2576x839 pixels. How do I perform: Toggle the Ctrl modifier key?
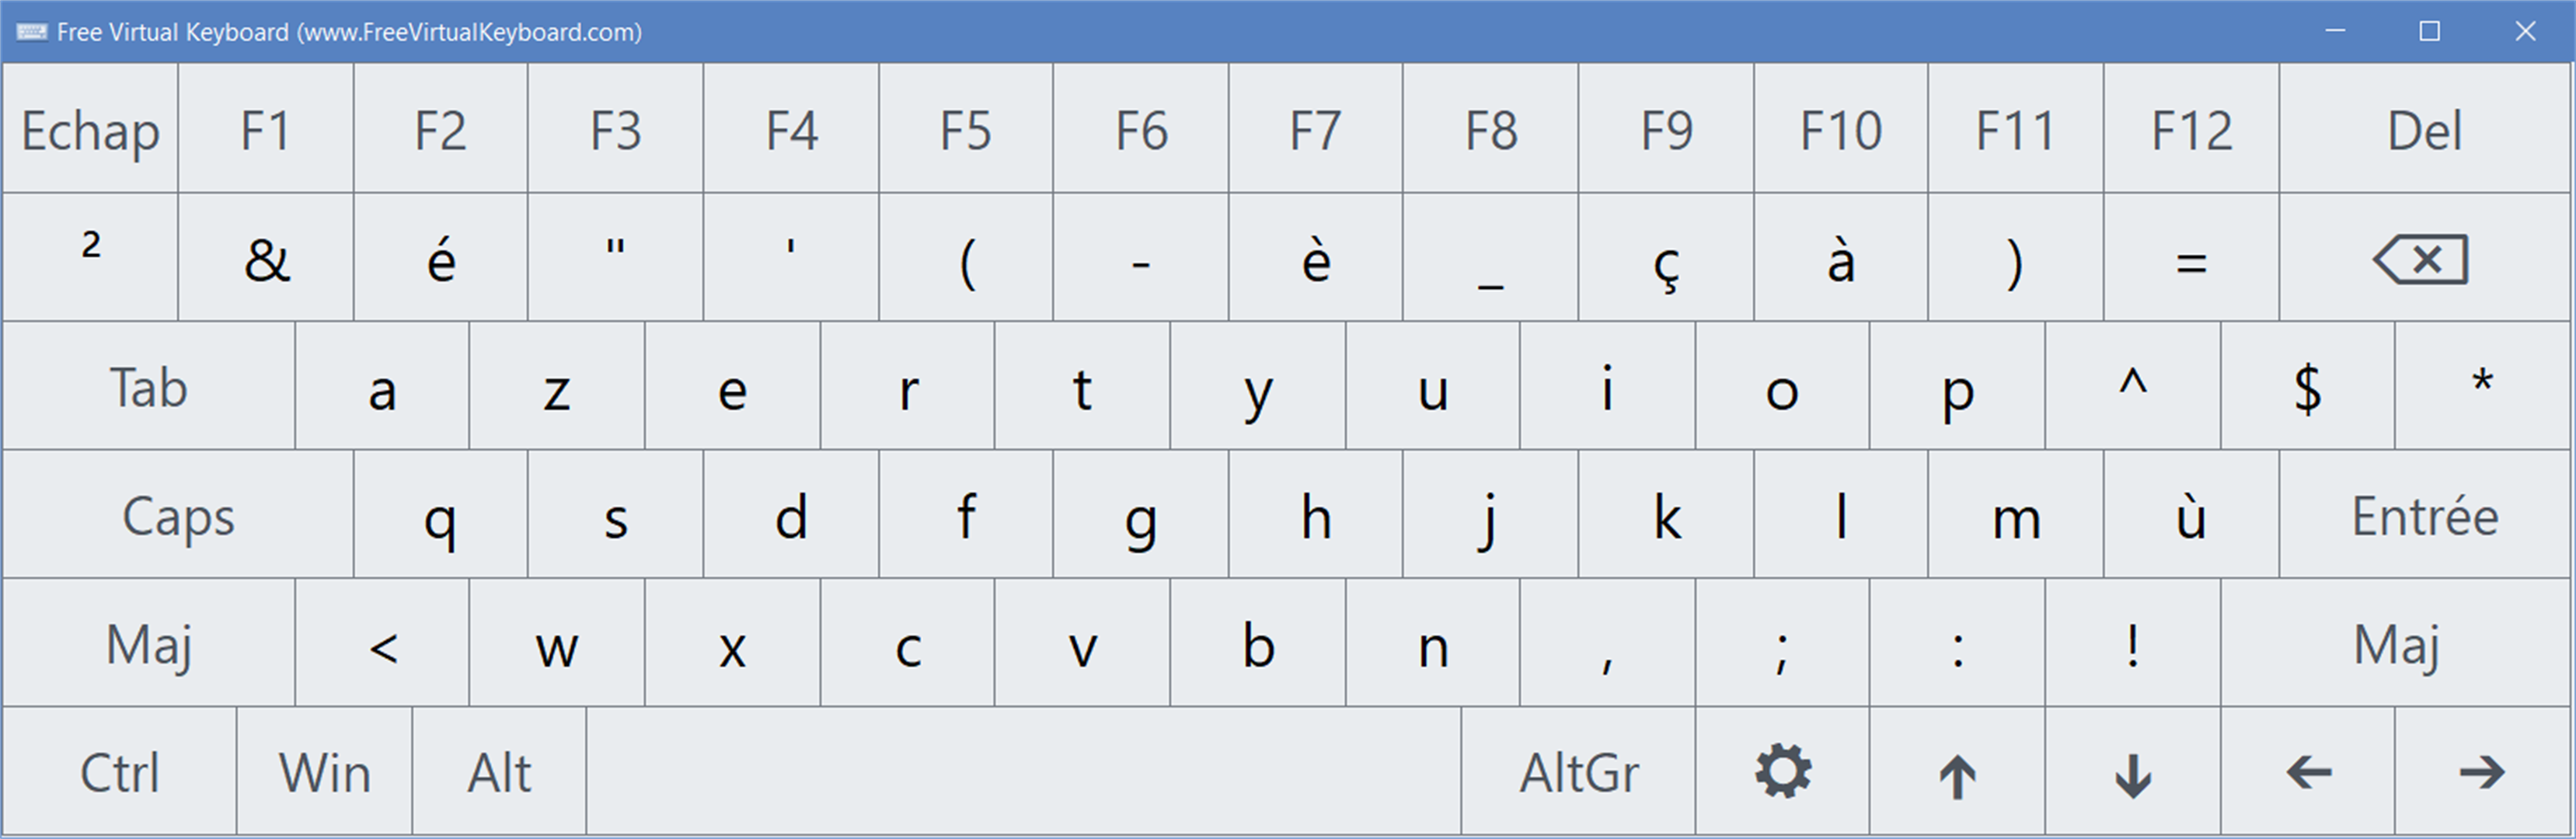[x=120, y=771]
